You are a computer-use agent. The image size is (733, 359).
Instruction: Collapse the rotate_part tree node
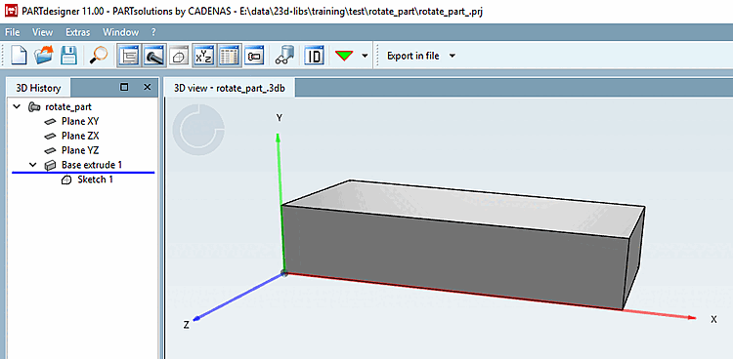tap(17, 107)
